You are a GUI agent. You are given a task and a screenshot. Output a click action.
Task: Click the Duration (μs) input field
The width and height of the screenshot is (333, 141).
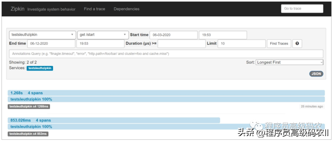tap(182, 43)
